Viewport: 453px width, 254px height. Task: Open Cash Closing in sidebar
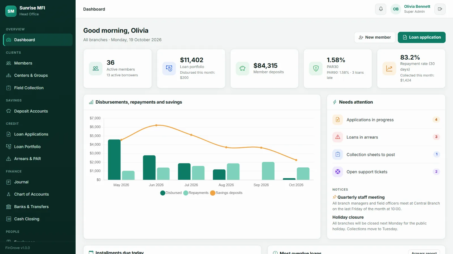coord(38,219)
